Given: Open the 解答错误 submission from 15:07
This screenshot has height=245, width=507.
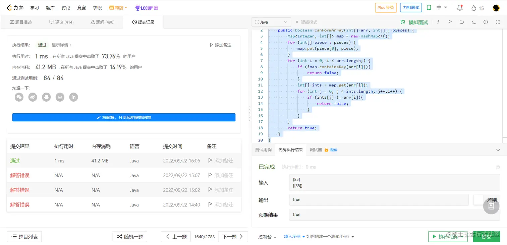Looking at the screenshot, I should tap(20, 175).
